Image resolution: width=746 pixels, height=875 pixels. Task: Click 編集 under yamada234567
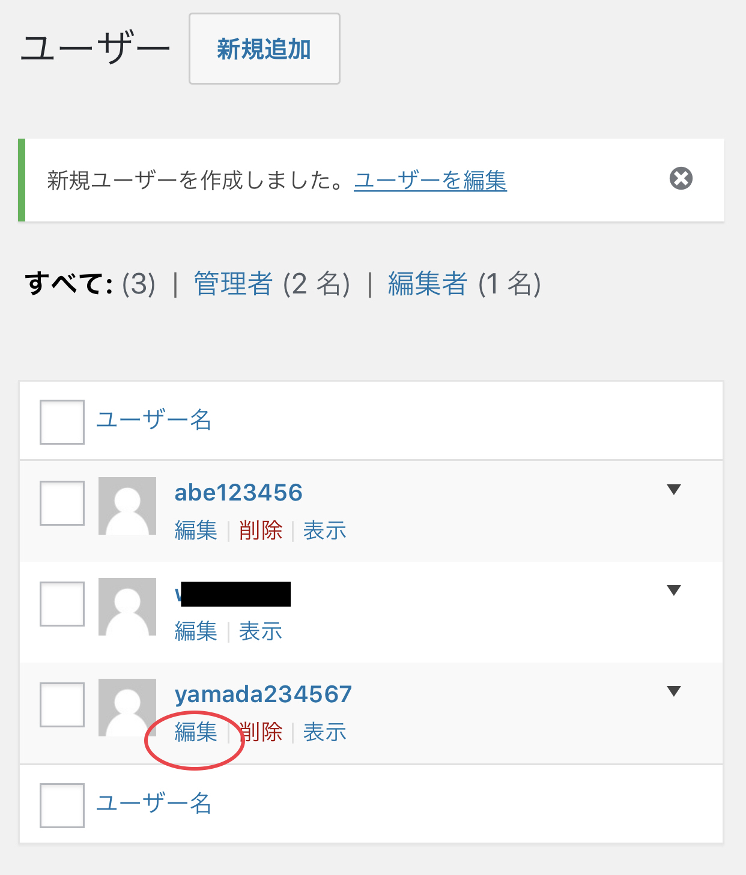click(x=196, y=732)
